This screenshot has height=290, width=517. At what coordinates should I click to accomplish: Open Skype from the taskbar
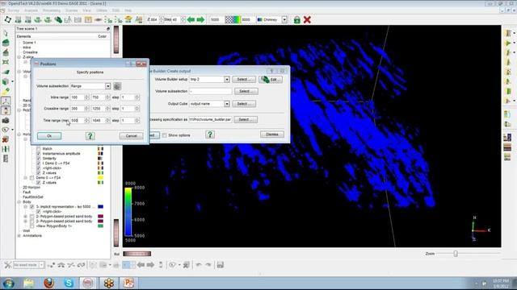click(x=69, y=283)
